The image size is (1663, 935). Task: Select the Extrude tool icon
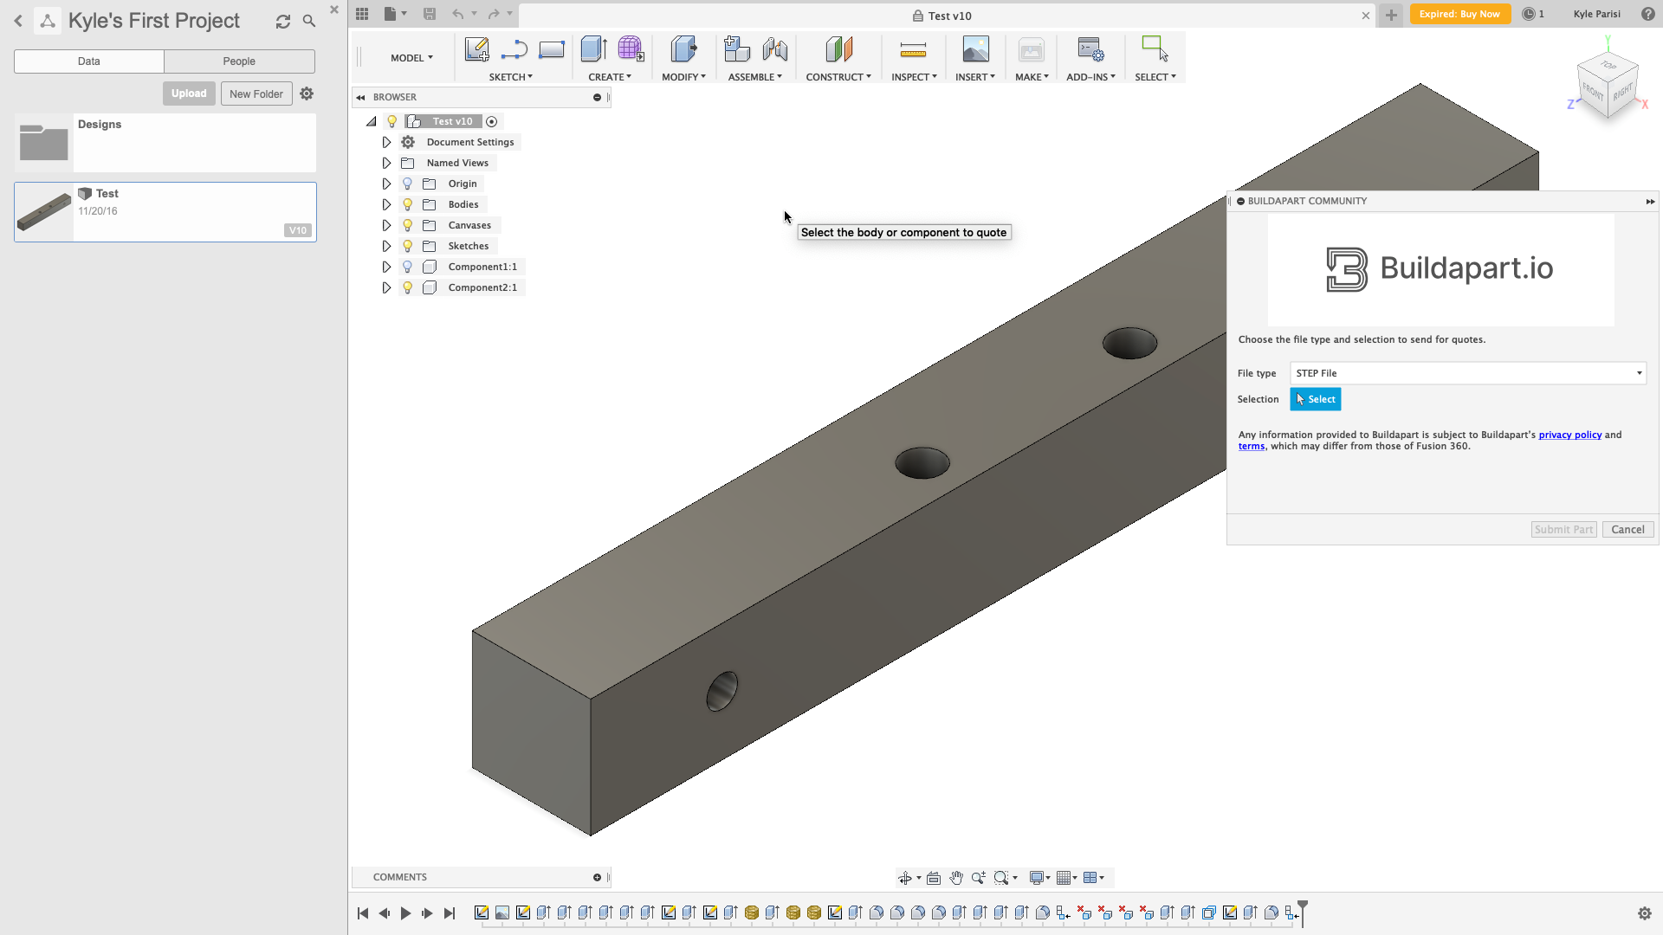click(x=593, y=49)
